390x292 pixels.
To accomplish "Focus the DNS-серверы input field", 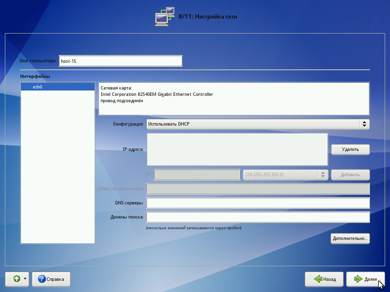I will [258, 203].
